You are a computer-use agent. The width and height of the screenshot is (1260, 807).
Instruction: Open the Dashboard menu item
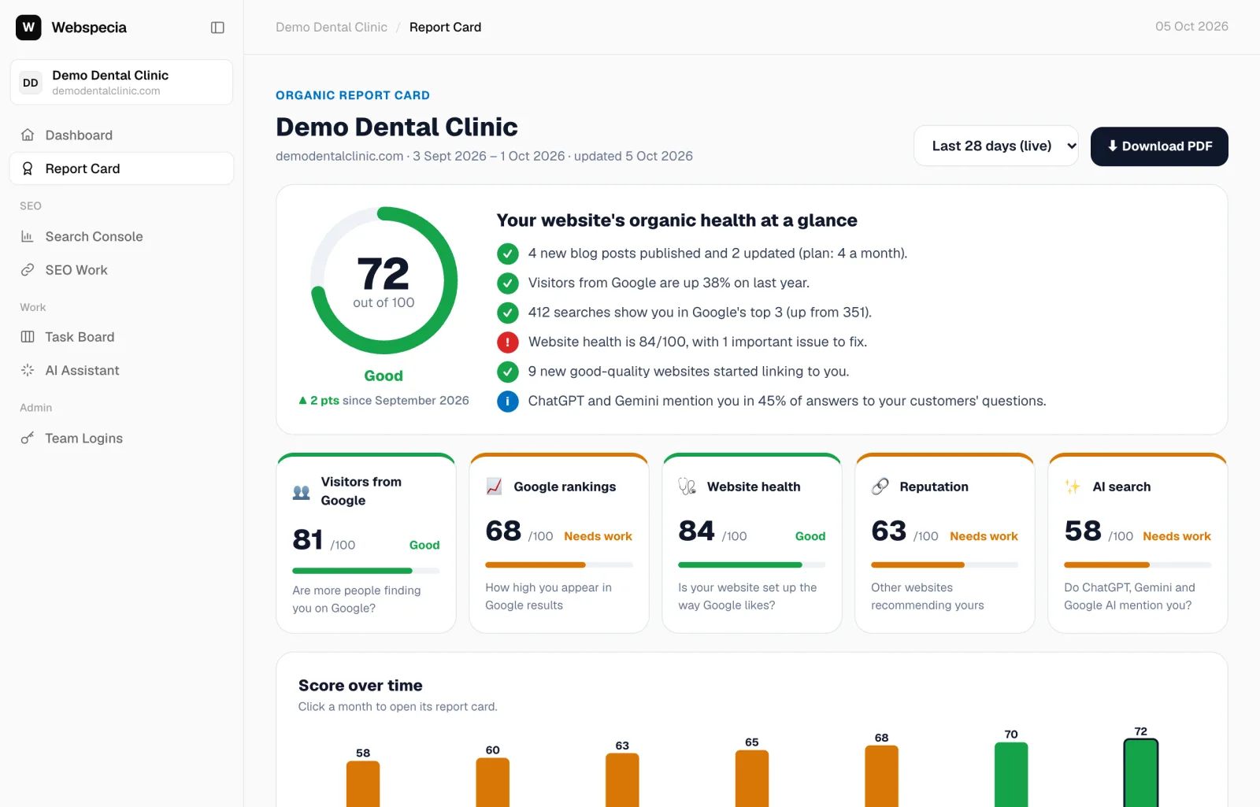[x=121, y=135]
